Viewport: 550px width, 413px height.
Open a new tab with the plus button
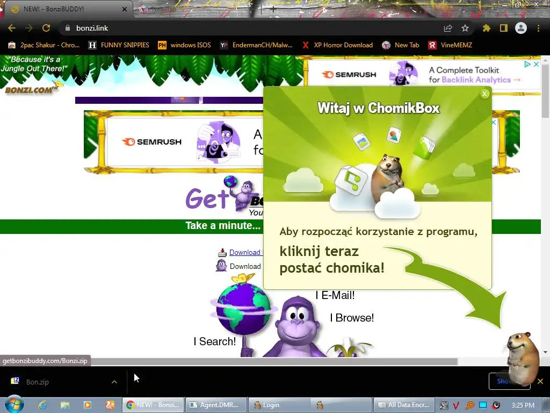273,10
